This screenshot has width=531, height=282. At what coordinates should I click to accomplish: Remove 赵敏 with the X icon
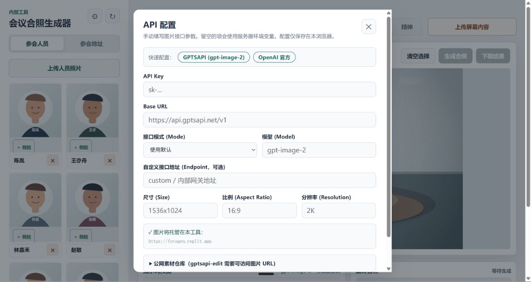point(110,250)
